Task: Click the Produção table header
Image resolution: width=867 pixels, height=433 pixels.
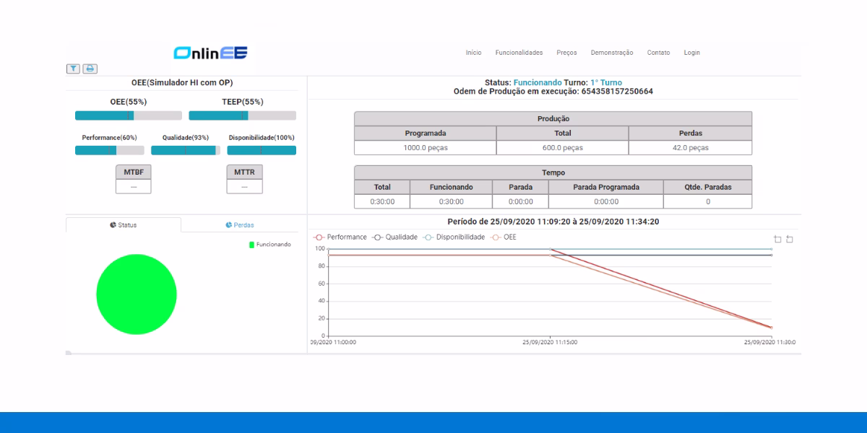Action: (x=553, y=119)
